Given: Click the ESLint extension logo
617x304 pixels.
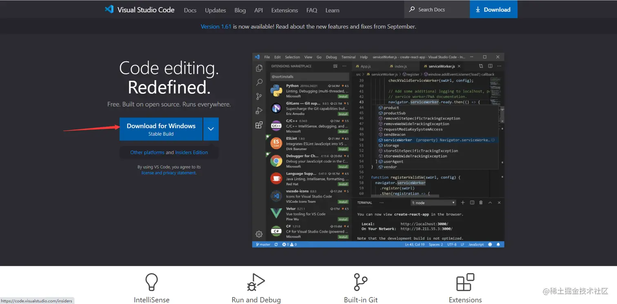Looking at the screenshot, I should (276, 143).
